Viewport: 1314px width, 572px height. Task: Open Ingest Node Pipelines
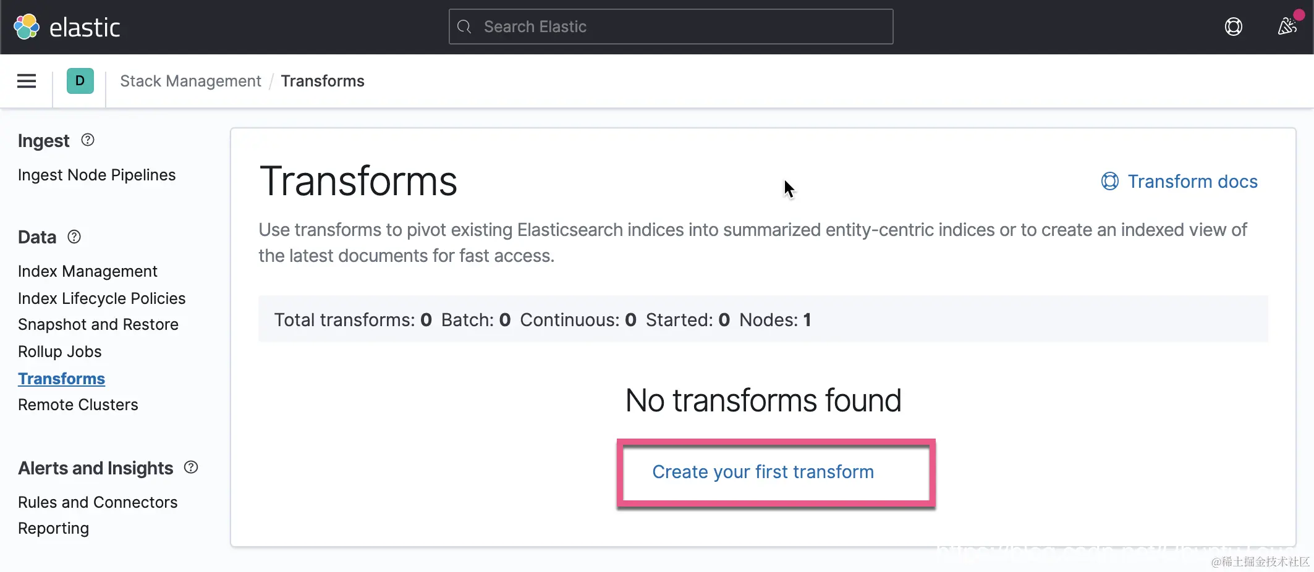pos(96,175)
